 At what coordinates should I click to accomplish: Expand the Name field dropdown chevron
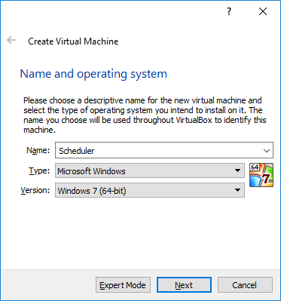pos(267,151)
